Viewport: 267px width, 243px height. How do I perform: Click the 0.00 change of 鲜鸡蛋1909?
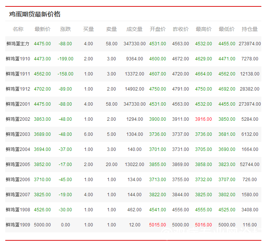pyautogui.click(x=66, y=225)
